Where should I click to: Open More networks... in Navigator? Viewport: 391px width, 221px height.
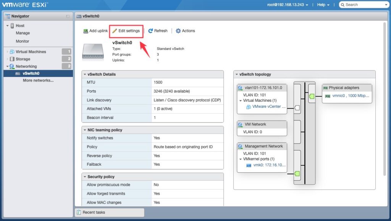pyautogui.click(x=38, y=80)
